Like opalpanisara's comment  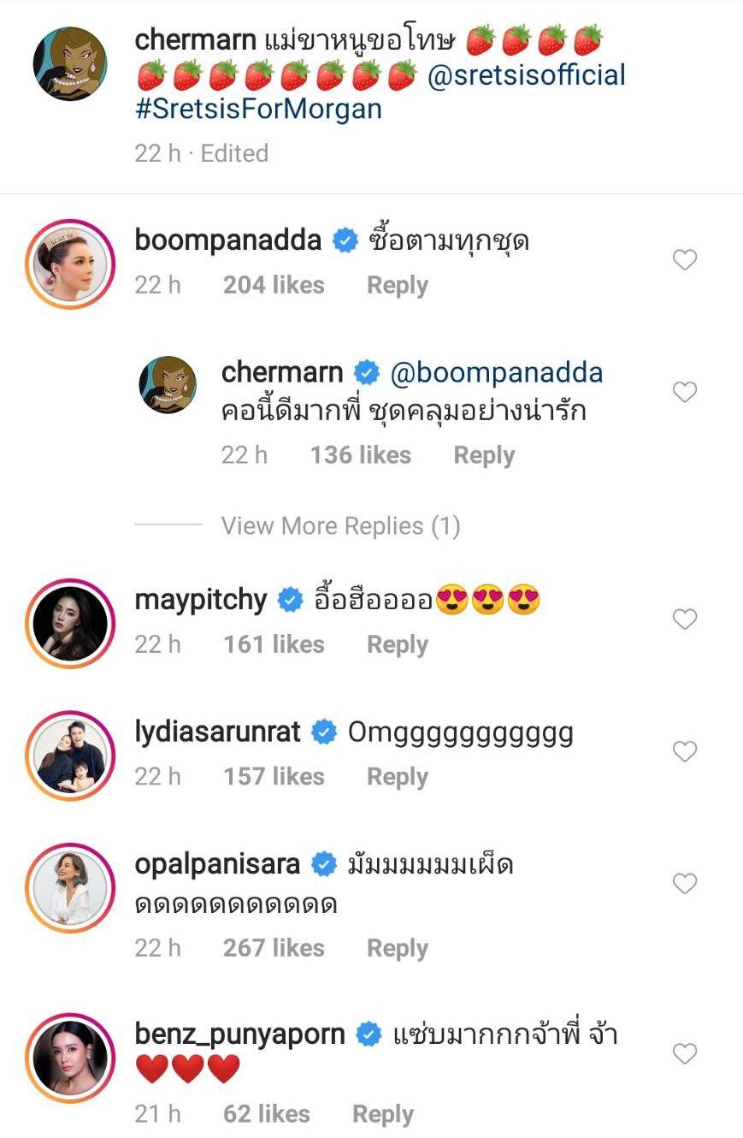(x=685, y=883)
